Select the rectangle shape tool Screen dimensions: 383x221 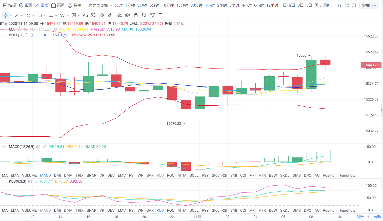coord(39,15)
